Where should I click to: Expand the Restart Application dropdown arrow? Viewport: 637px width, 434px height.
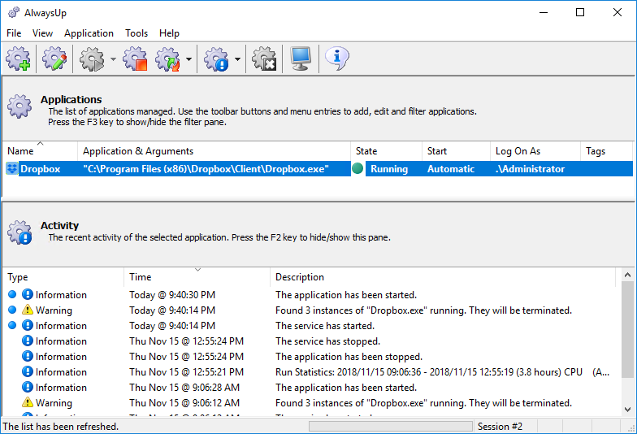coord(188,59)
